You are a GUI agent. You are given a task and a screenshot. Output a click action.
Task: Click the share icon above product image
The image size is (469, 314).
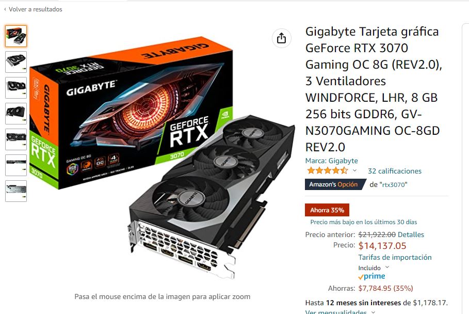pos(282,38)
